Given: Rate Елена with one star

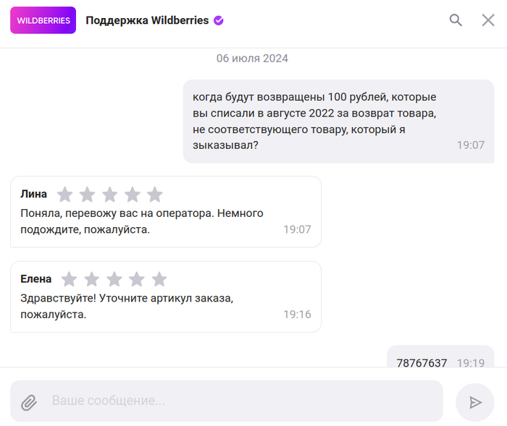Looking at the screenshot, I should click(x=70, y=279).
